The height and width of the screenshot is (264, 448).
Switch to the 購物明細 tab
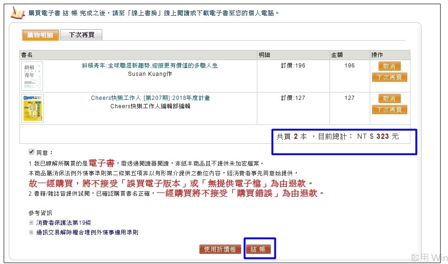(40, 35)
